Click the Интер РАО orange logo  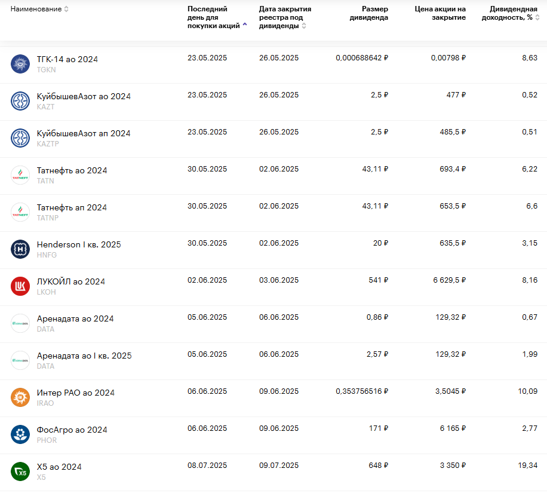(x=20, y=397)
